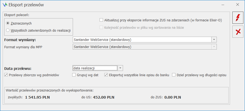245x111 pixels.
Task: Open the Format wymiany dropdown arrow
Action: point(214,40)
